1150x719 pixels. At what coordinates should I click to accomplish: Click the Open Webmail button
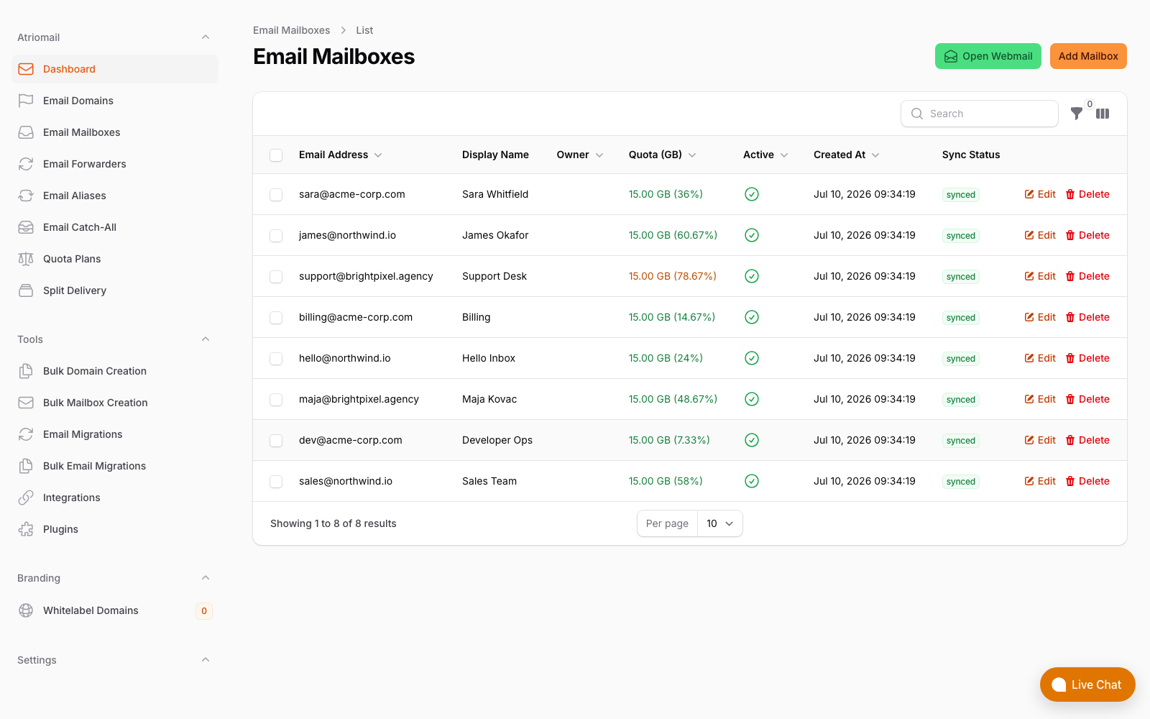pos(988,56)
